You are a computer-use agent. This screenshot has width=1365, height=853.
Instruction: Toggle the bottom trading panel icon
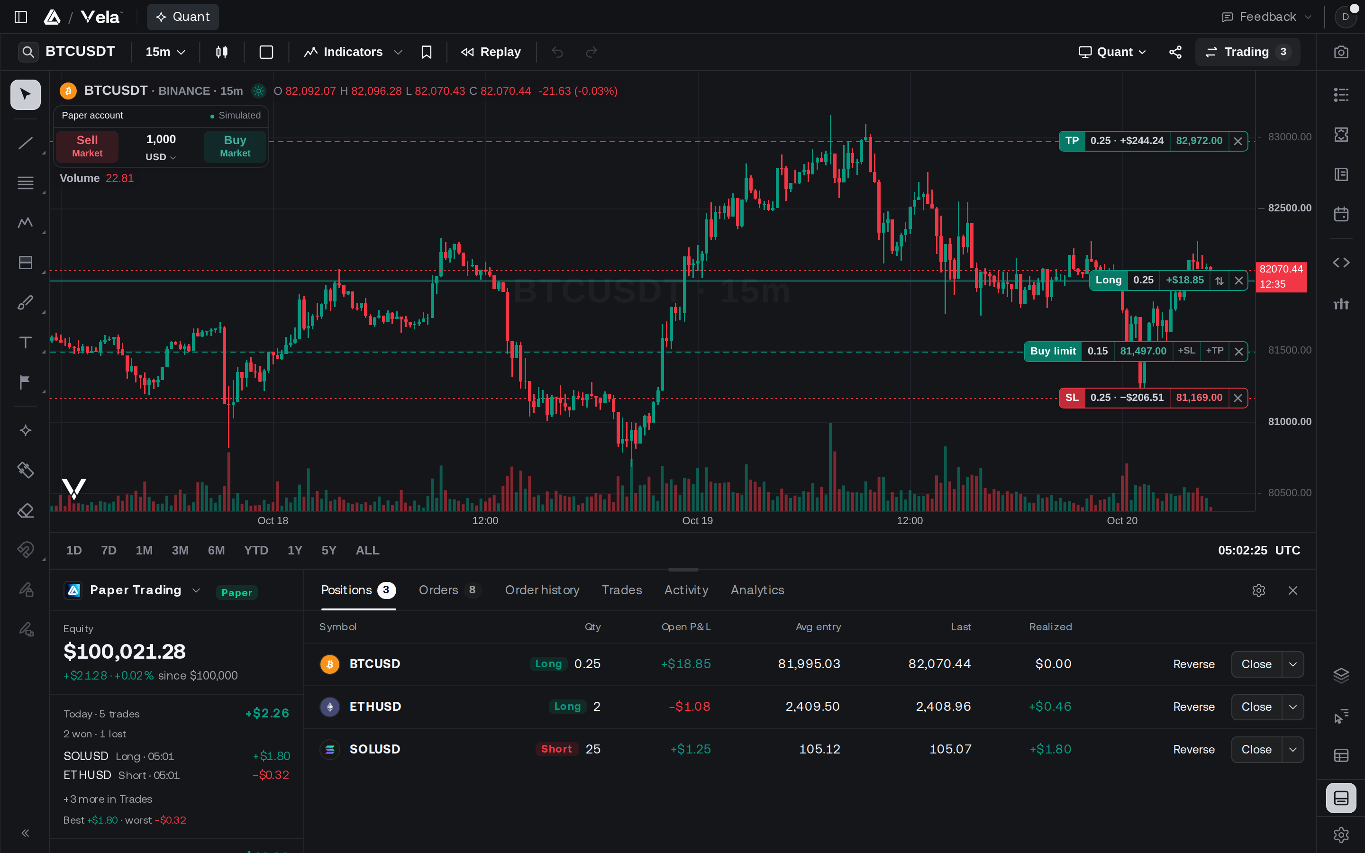(1341, 798)
